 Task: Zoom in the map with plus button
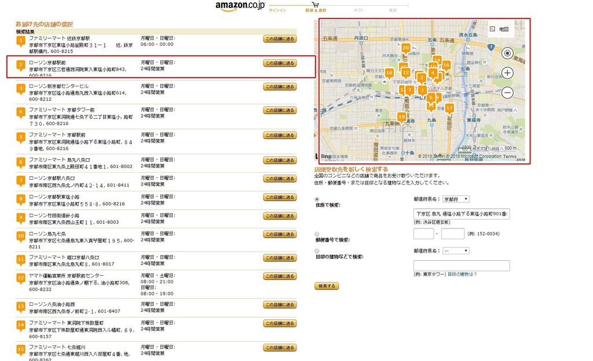tap(507, 73)
